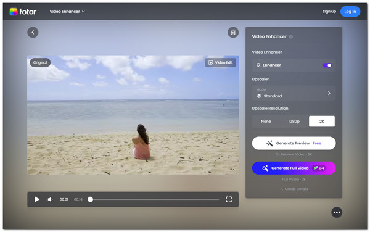The width and height of the screenshot is (370, 232).
Task: Select None upscale resolution
Action: pos(266,122)
